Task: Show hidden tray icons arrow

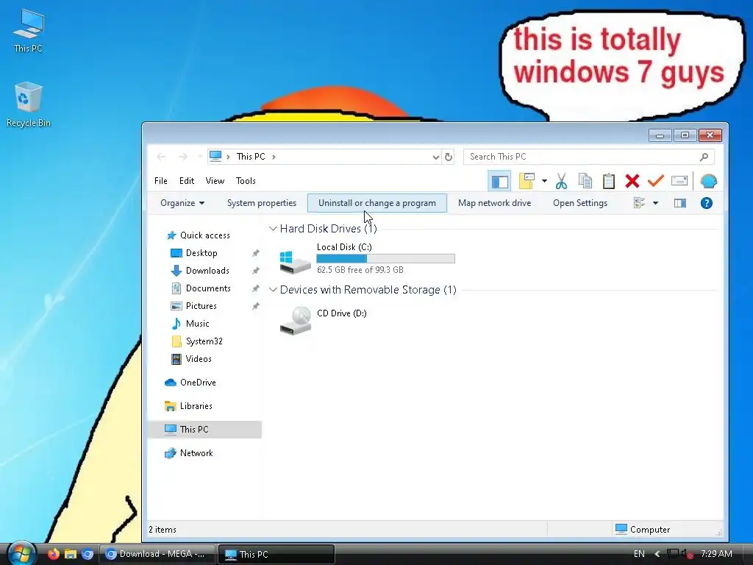Action: click(657, 554)
